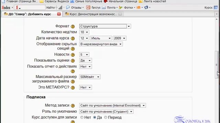Image resolution: width=220 pixels, height=123 pixels.
Task: Open the Начальная страница bookmark
Action: (x=121, y=1)
